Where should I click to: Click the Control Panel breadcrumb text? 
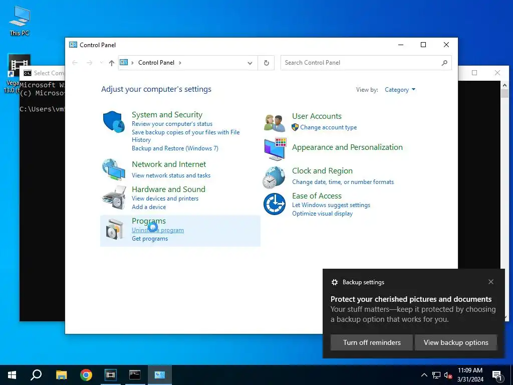tap(156, 63)
